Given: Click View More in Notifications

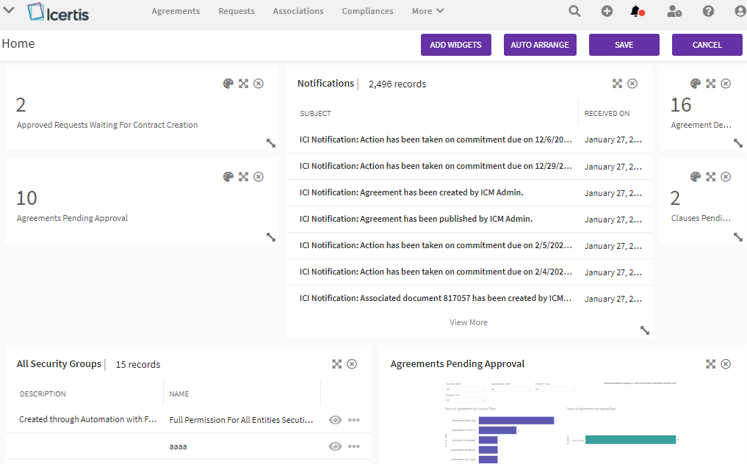Looking at the screenshot, I should 469,322.
